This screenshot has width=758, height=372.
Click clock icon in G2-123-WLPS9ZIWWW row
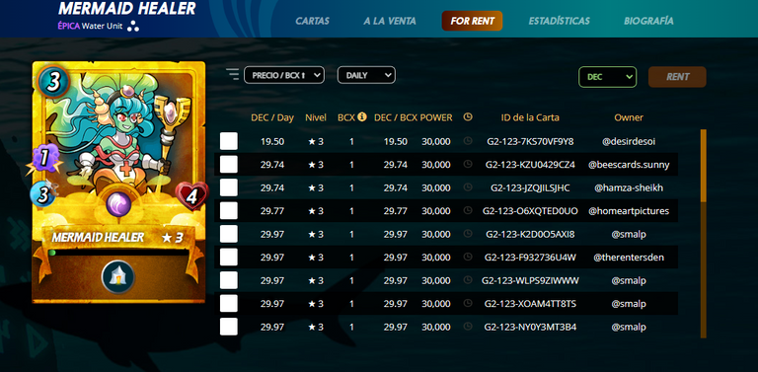(x=467, y=280)
